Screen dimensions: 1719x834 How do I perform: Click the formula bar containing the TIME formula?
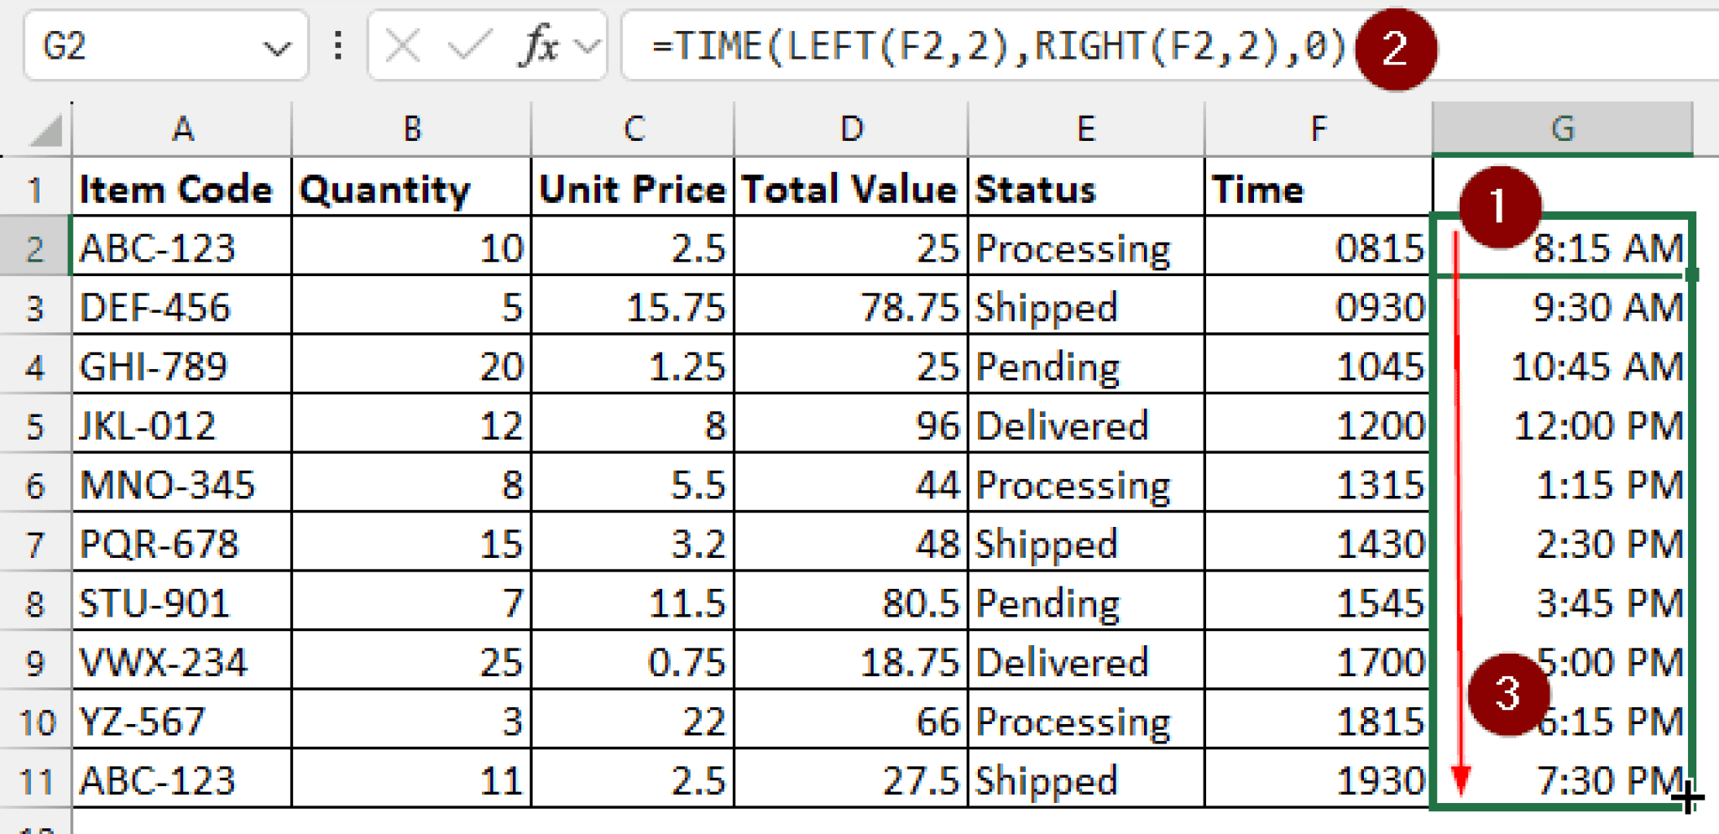tap(923, 46)
